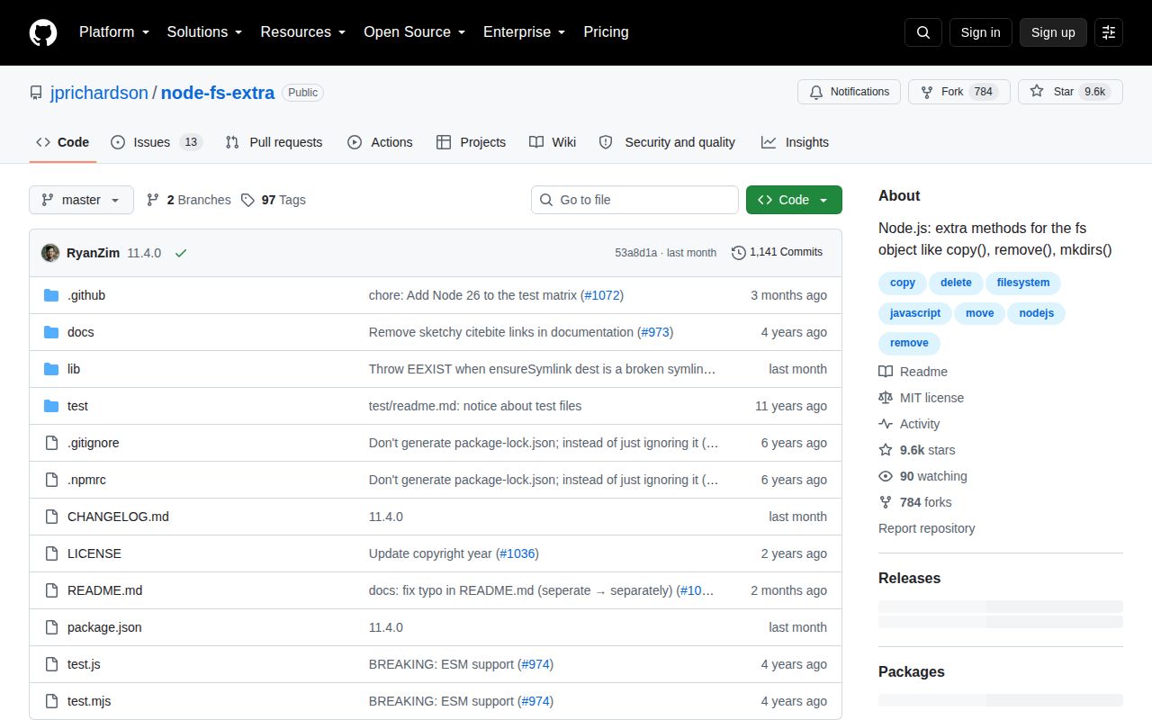The height and width of the screenshot is (720, 1152).
Task: Click the tag icon beside 97 Tags
Action: click(247, 200)
